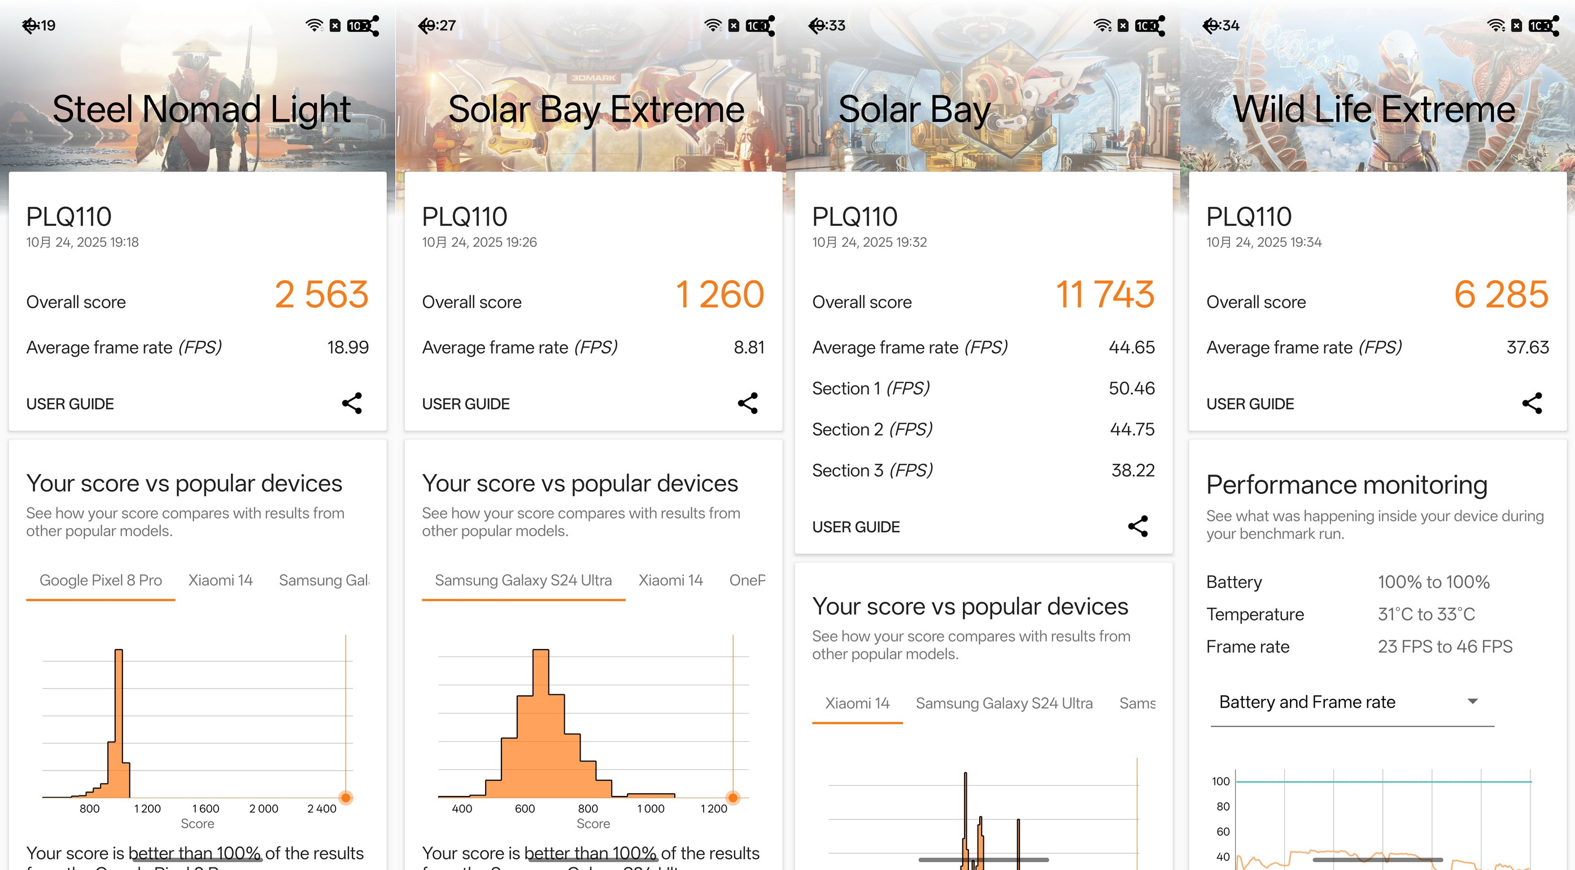1575x870 pixels.
Task: Tap the back arrow on Wild Life Extreme screen
Action: pyautogui.click(x=1211, y=25)
